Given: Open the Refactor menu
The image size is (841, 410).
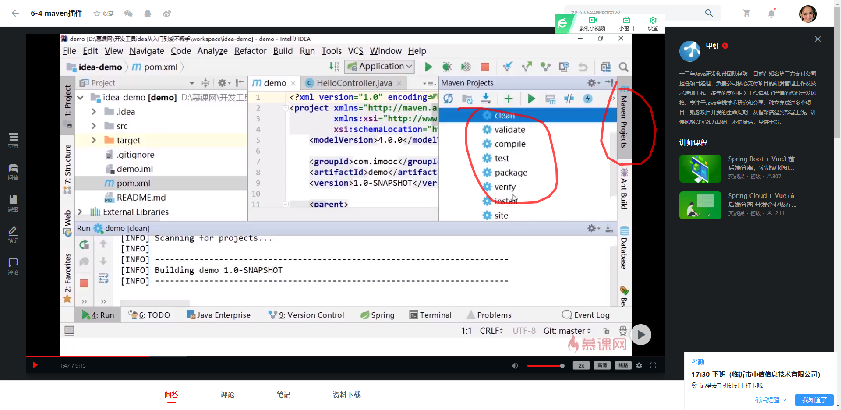Looking at the screenshot, I should point(250,51).
